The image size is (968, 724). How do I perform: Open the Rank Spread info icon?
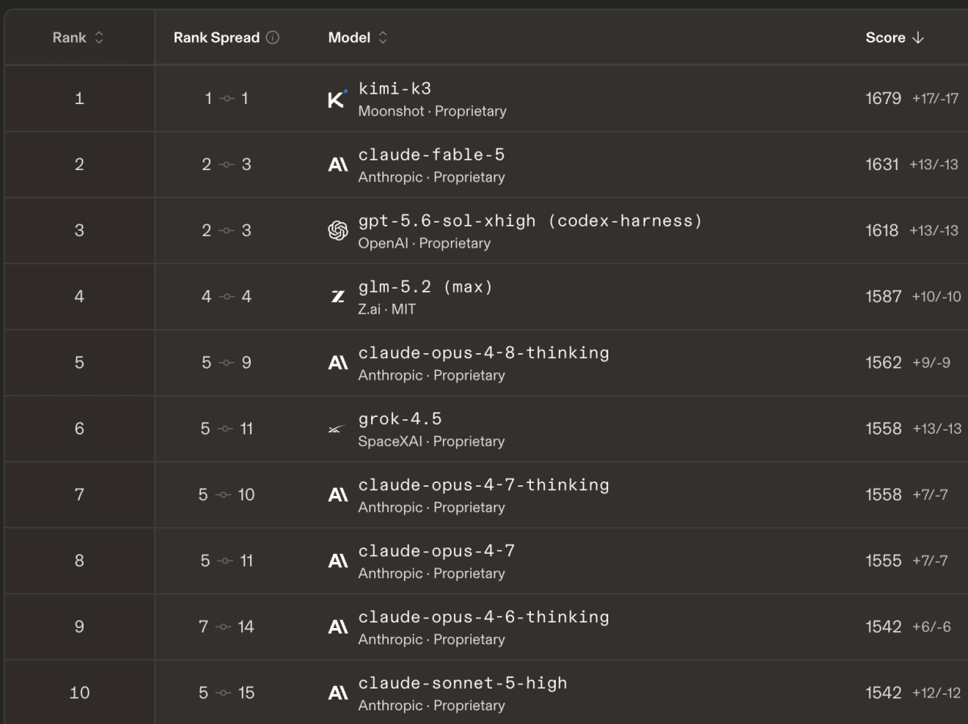coord(273,37)
